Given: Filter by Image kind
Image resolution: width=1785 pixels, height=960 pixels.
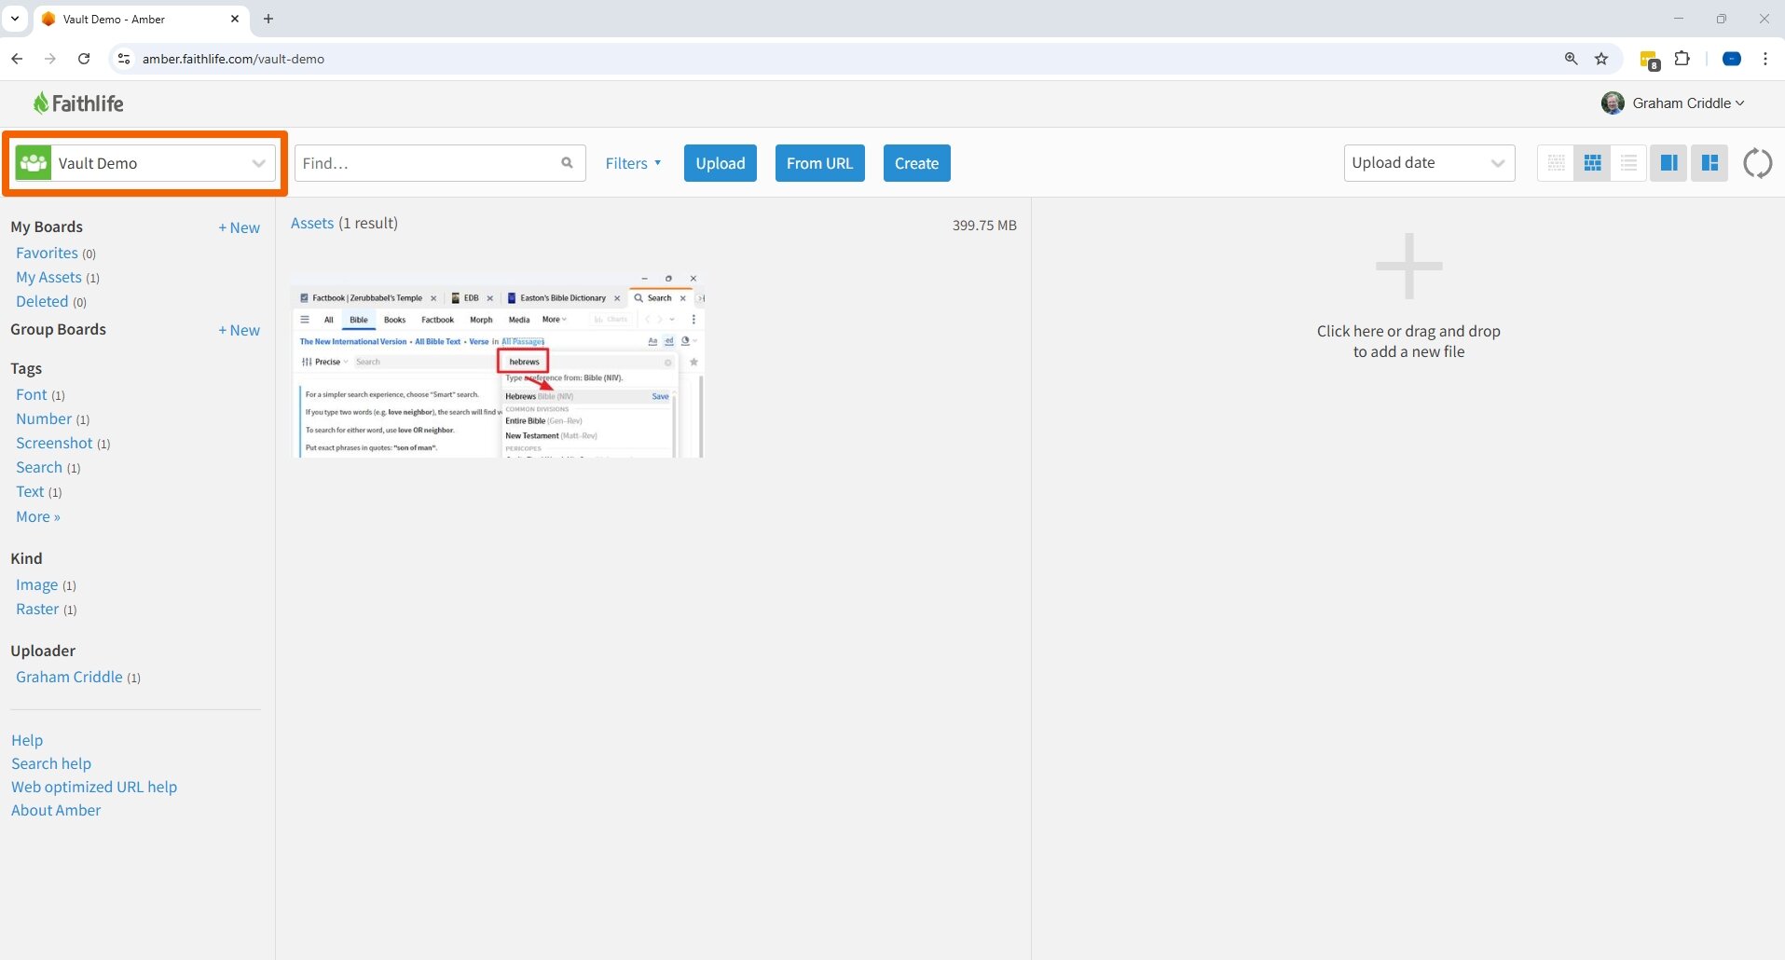Looking at the screenshot, I should 36,585.
